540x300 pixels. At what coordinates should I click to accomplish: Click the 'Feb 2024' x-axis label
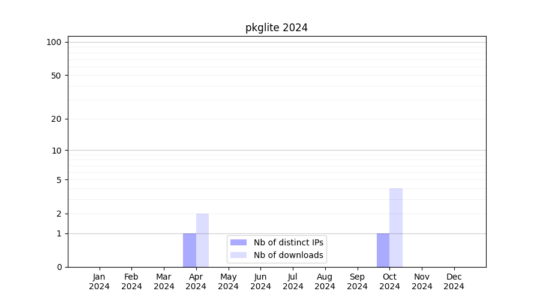point(131,281)
